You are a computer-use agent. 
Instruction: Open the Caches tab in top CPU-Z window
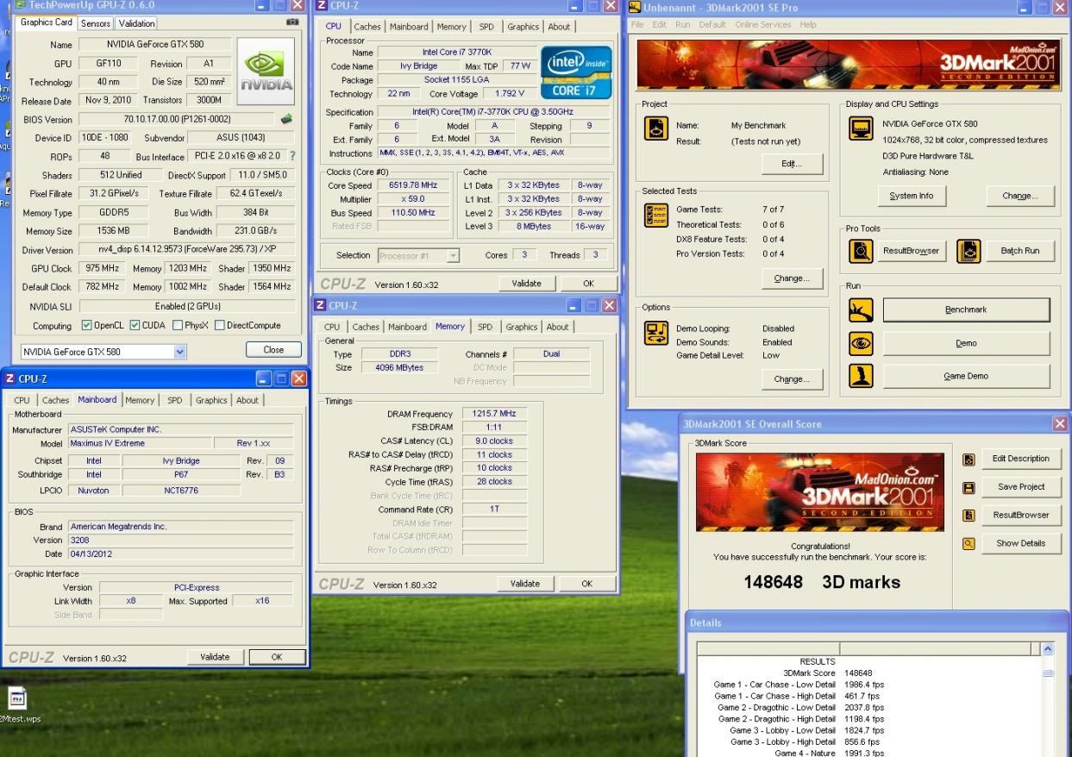[367, 27]
